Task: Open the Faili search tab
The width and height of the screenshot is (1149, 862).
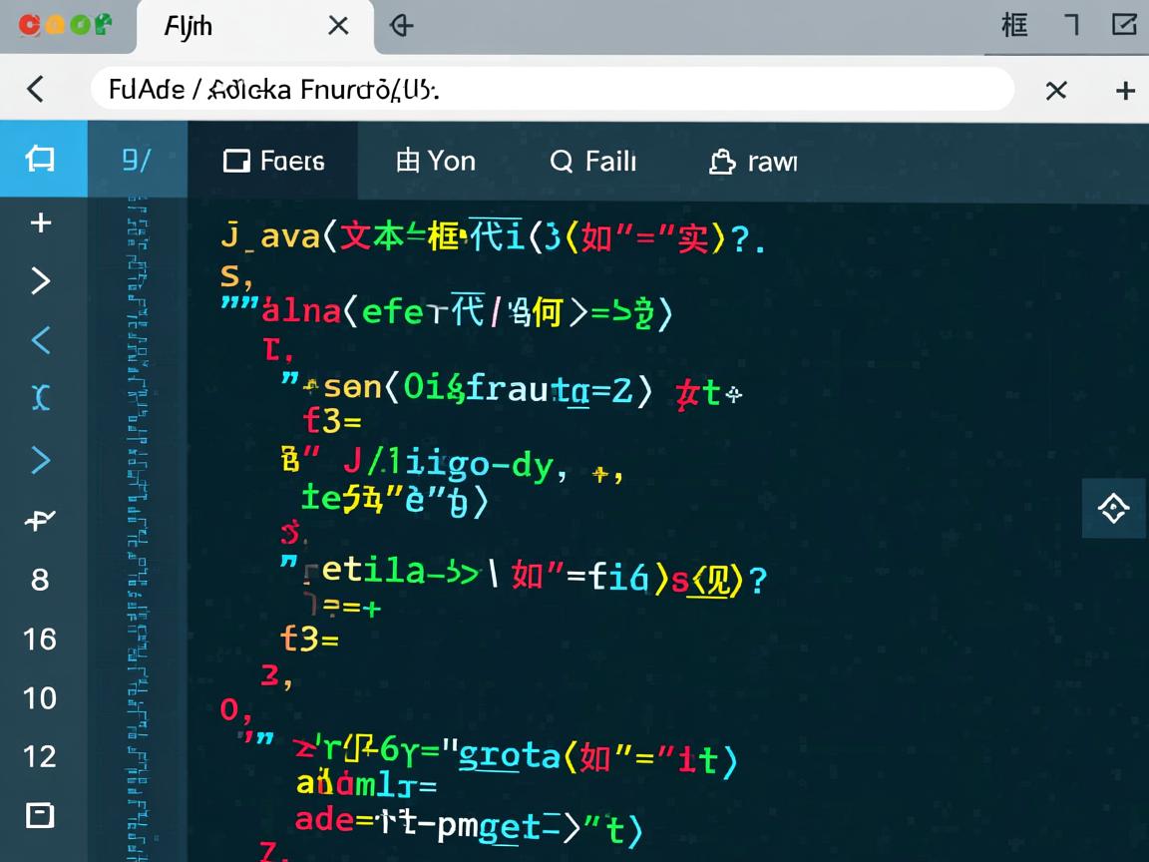Action: pyautogui.click(x=592, y=161)
